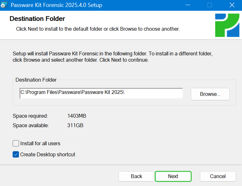Click the Space required value 1403MB
The height and width of the screenshot is (186, 242).
(x=77, y=116)
